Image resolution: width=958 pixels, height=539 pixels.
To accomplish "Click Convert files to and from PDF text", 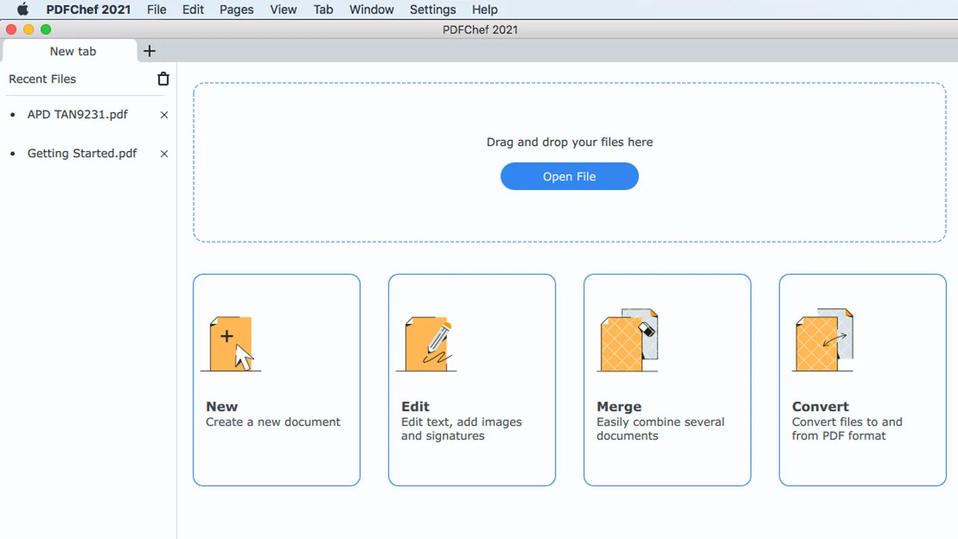I will coord(847,429).
